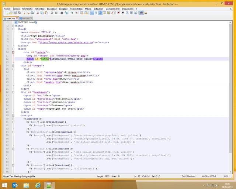Click the Save All icon
The height and width of the screenshot is (189, 236).
click(x=20, y=13)
